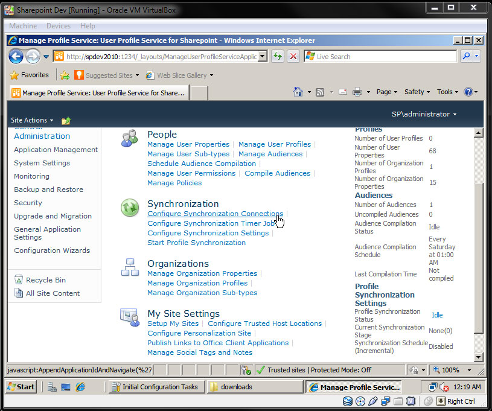The image size is (492, 411).
Task: Switch to Initial Configuration Tasks taskbar item
Action: [157, 387]
